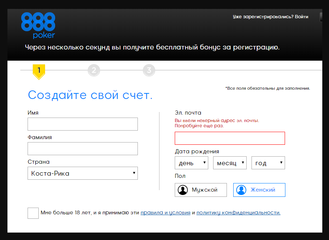Tick the over-18 agreement checkbox
Image resolution: width=329 pixels, height=240 pixels.
click(33, 213)
